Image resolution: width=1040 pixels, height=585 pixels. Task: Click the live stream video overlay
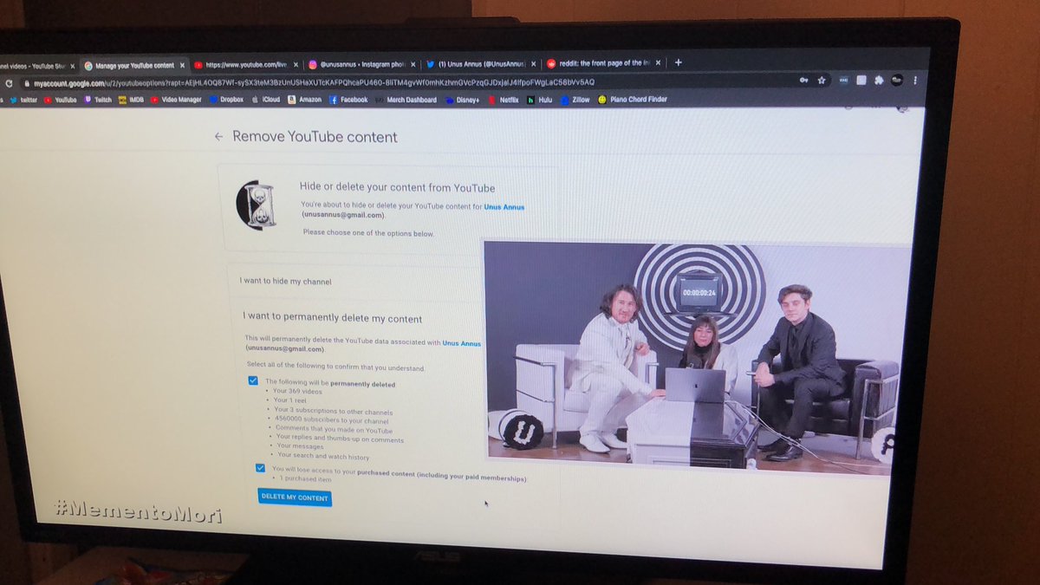[698, 358]
